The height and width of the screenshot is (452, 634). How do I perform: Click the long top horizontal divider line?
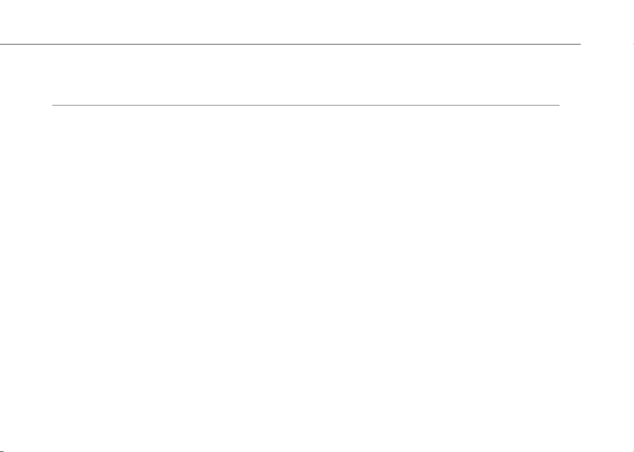coord(290,44)
